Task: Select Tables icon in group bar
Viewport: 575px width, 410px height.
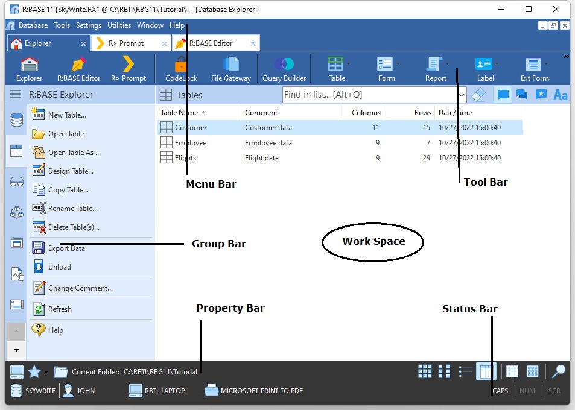Action: click(16, 151)
